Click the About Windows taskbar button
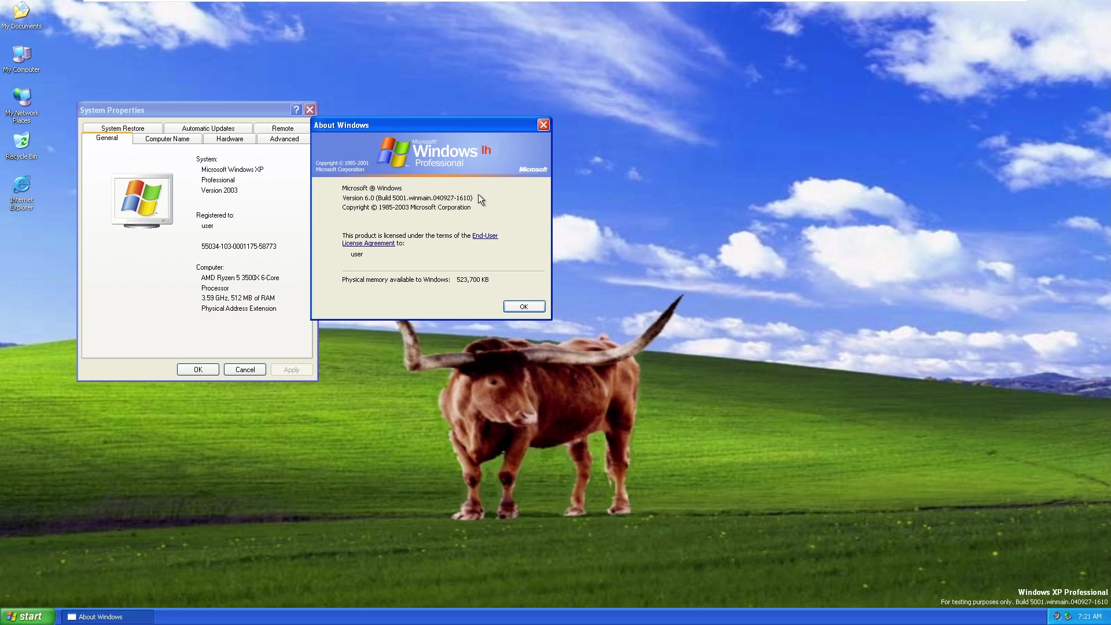1111x625 pixels. [108, 617]
